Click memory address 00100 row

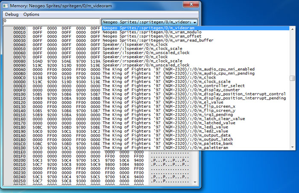click(20, 94)
